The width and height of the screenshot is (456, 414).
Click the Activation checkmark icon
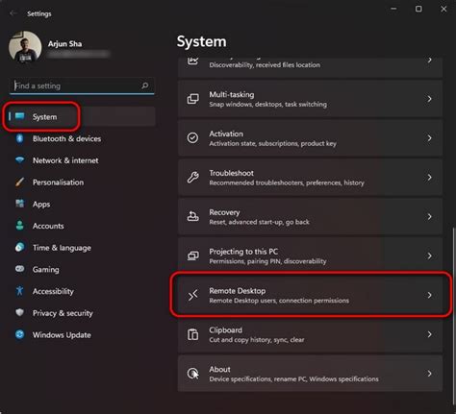coord(192,138)
